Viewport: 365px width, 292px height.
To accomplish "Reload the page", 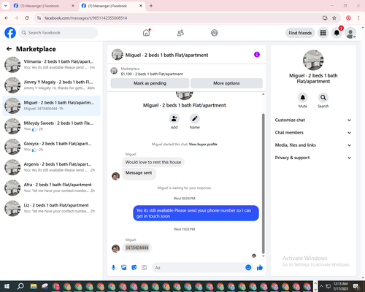I will [x=27, y=18].
